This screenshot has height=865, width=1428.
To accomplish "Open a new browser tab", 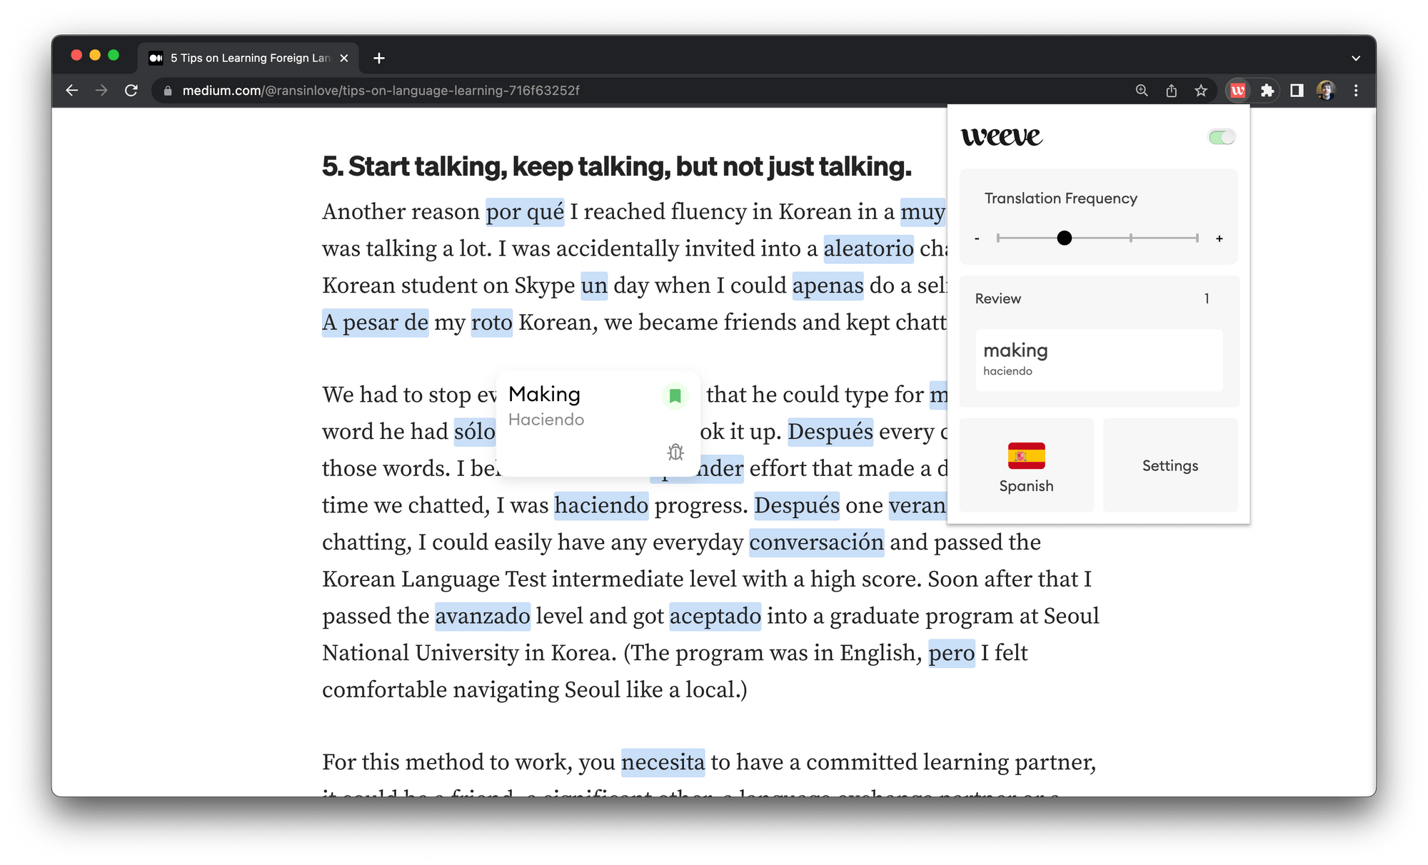I will coord(378,58).
